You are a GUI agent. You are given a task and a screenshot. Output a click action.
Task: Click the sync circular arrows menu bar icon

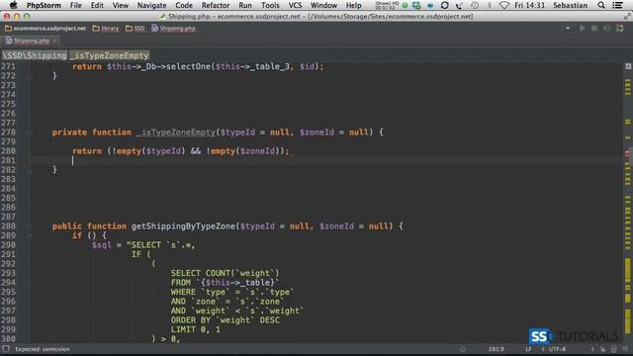point(444,5)
